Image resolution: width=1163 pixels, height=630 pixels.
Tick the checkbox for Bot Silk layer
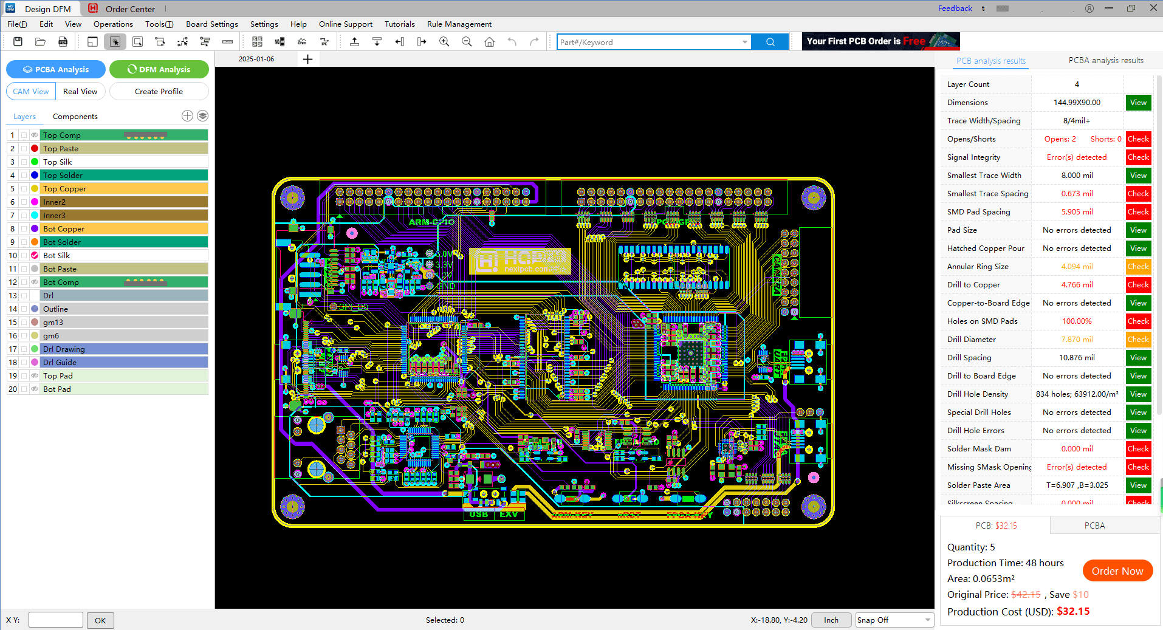pyautogui.click(x=24, y=256)
